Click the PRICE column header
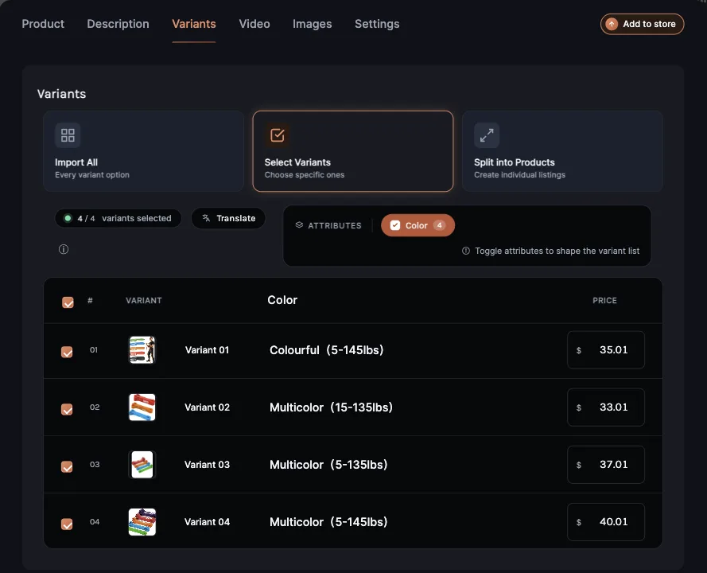 tap(604, 301)
